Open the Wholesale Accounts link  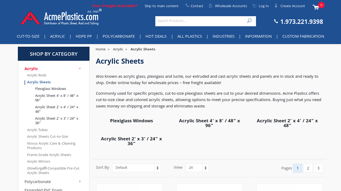231,6
